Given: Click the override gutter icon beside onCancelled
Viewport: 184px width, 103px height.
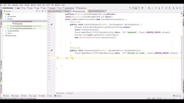Looking at the screenshot, I should (52, 50).
